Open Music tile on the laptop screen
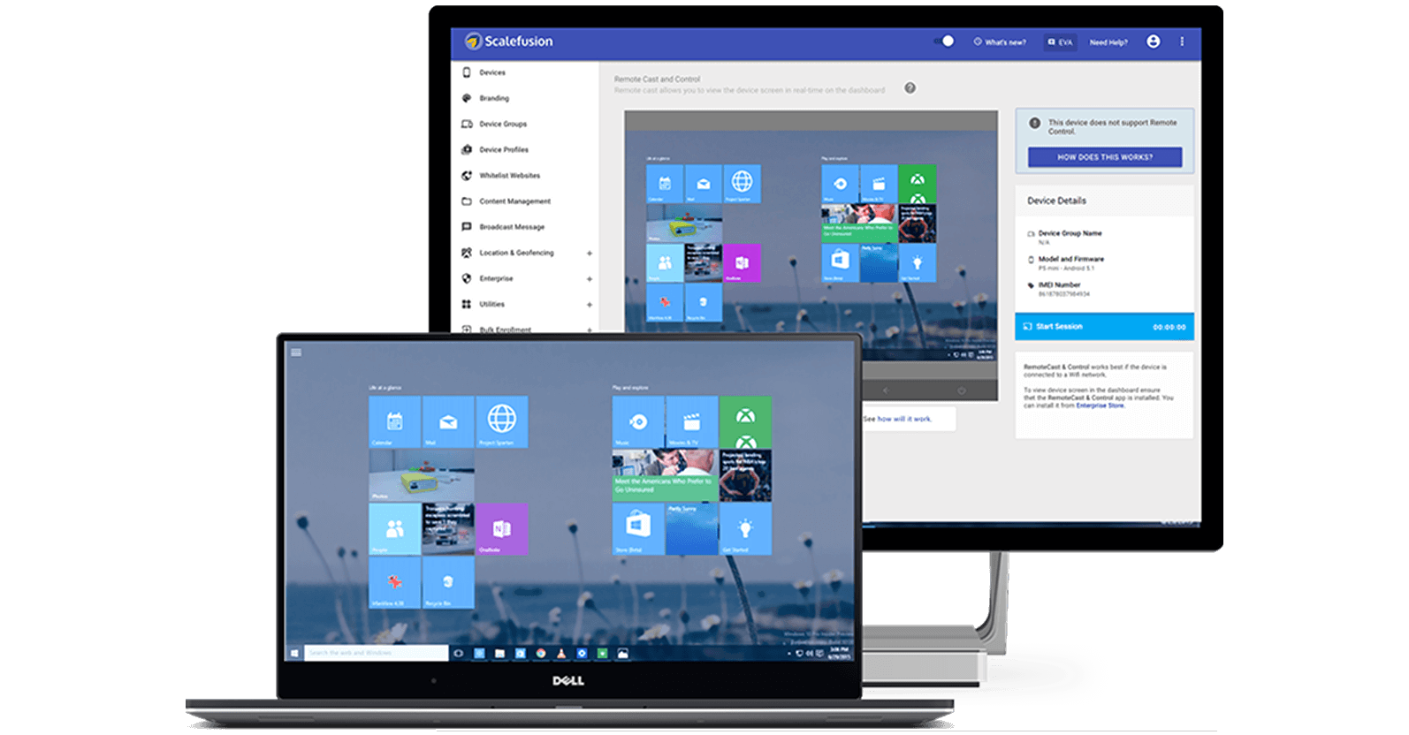This screenshot has width=1409, height=735. tap(638, 421)
